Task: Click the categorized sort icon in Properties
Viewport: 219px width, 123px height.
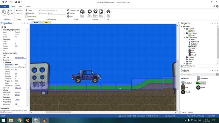Action: [x=2, y=27]
